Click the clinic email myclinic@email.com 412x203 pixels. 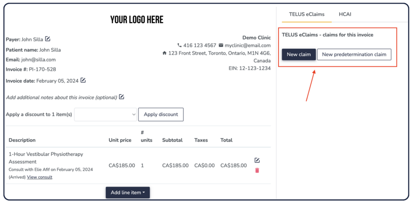[248, 45]
